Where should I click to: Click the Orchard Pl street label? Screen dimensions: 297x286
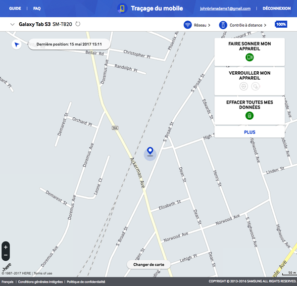[x=82, y=122]
